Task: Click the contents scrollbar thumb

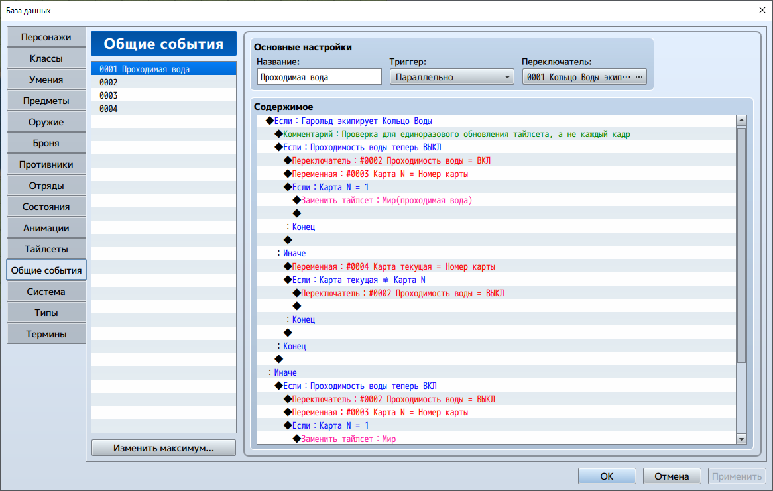Action: (x=741, y=245)
